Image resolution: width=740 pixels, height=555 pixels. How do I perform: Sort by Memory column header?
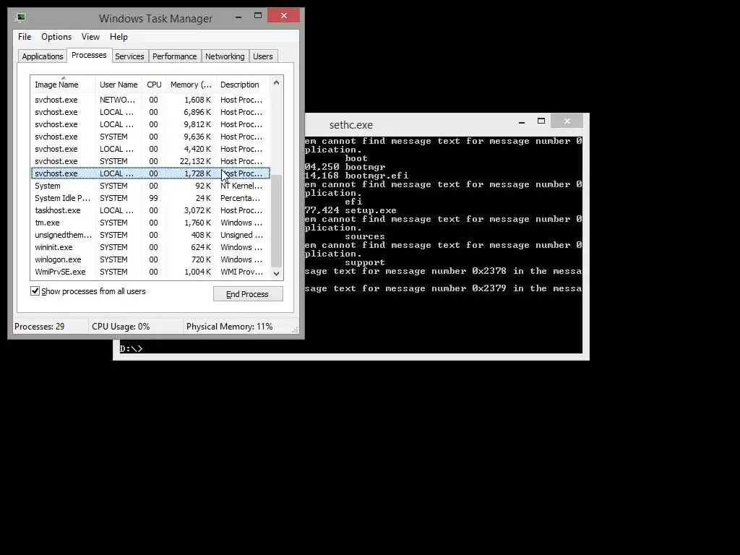coord(191,85)
